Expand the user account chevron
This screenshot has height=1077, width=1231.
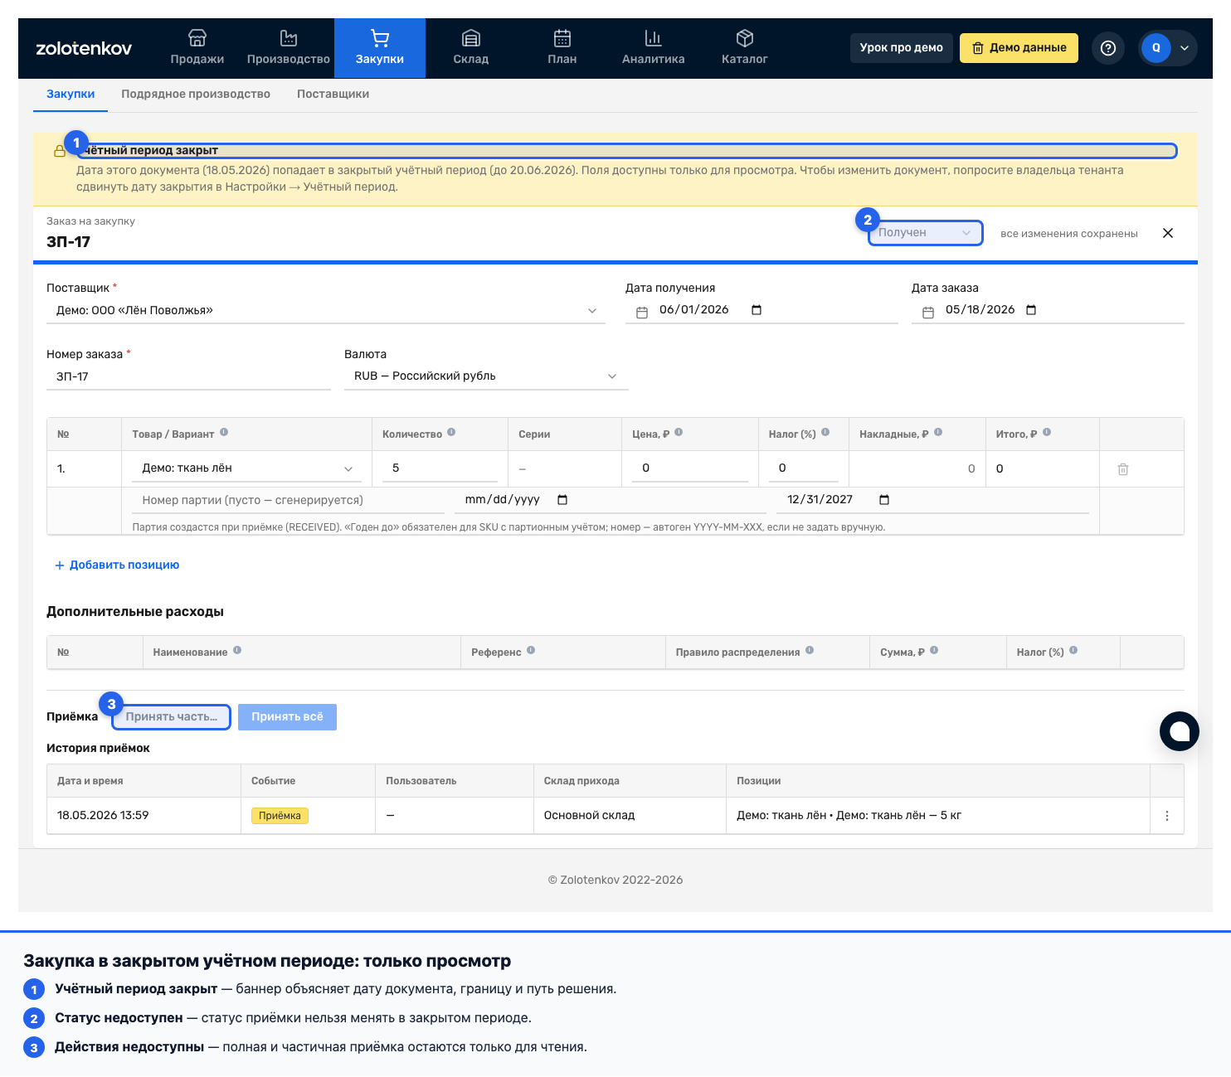(1185, 48)
